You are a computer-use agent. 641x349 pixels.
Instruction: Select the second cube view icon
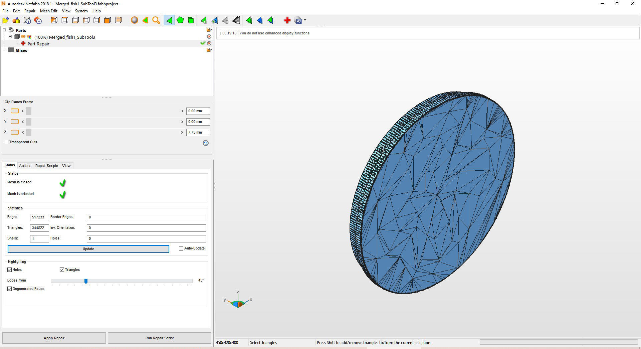[65, 20]
